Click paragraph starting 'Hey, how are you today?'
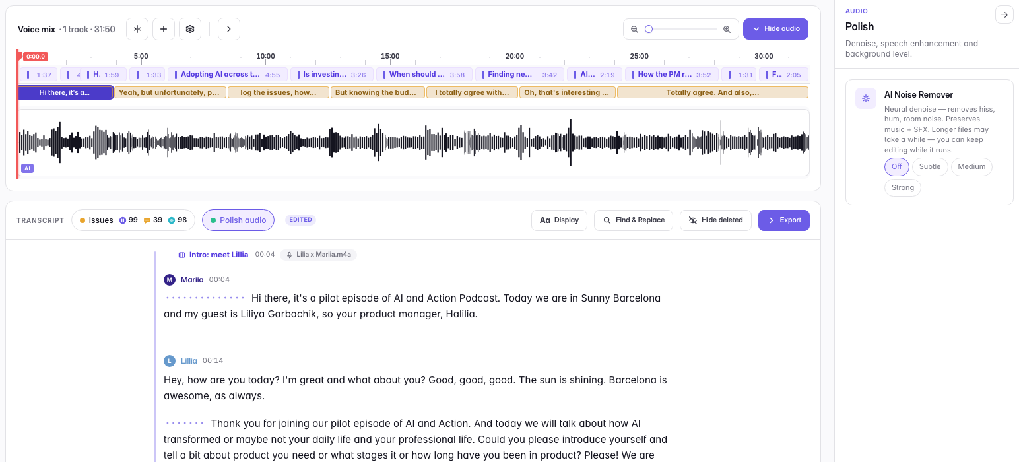Screen dimensions: 1019x462 click(x=415, y=388)
